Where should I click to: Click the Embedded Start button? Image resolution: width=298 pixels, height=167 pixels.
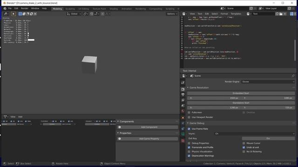[x=241, y=93]
